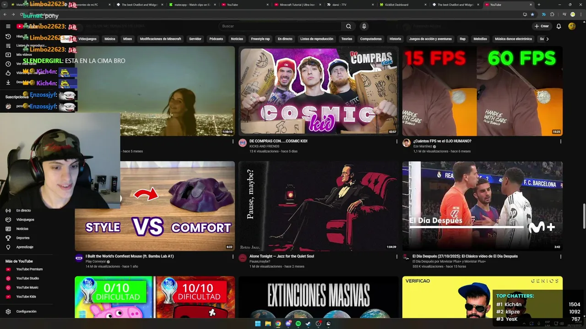Open En directo in the sidebar

(x=23, y=211)
